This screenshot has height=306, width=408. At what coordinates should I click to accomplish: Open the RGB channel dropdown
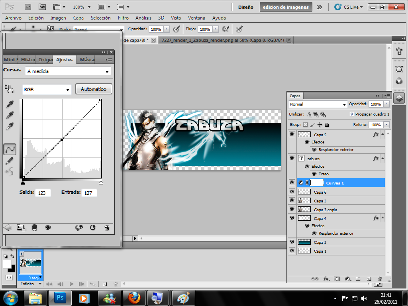[x=47, y=90]
